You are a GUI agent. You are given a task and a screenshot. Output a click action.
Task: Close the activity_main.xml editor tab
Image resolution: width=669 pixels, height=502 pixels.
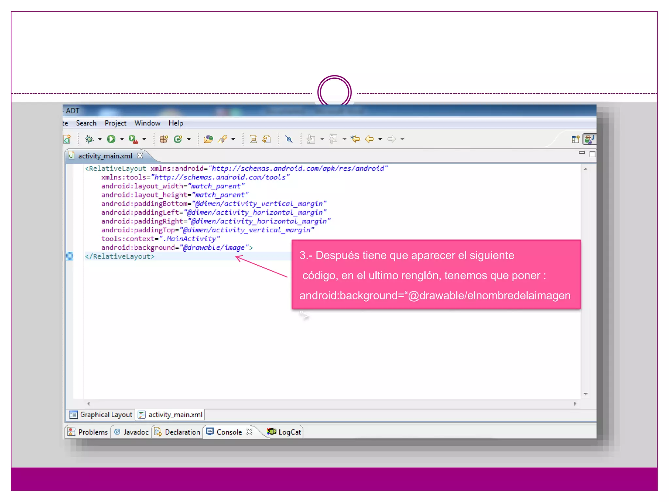tap(140, 156)
